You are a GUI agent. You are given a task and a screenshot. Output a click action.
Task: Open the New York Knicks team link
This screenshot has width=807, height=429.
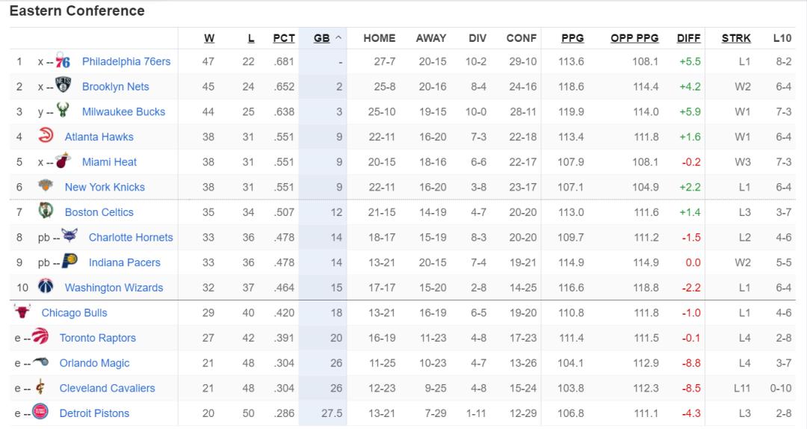[105, 187]
